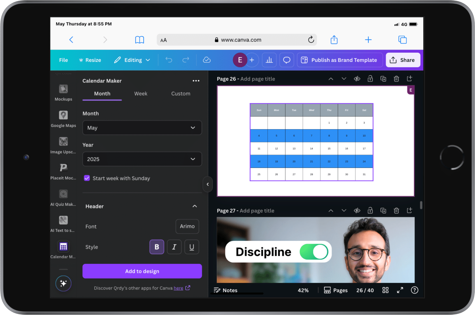Open the comments speech bubble
The image size is (475, 315).
pos(286,60)
